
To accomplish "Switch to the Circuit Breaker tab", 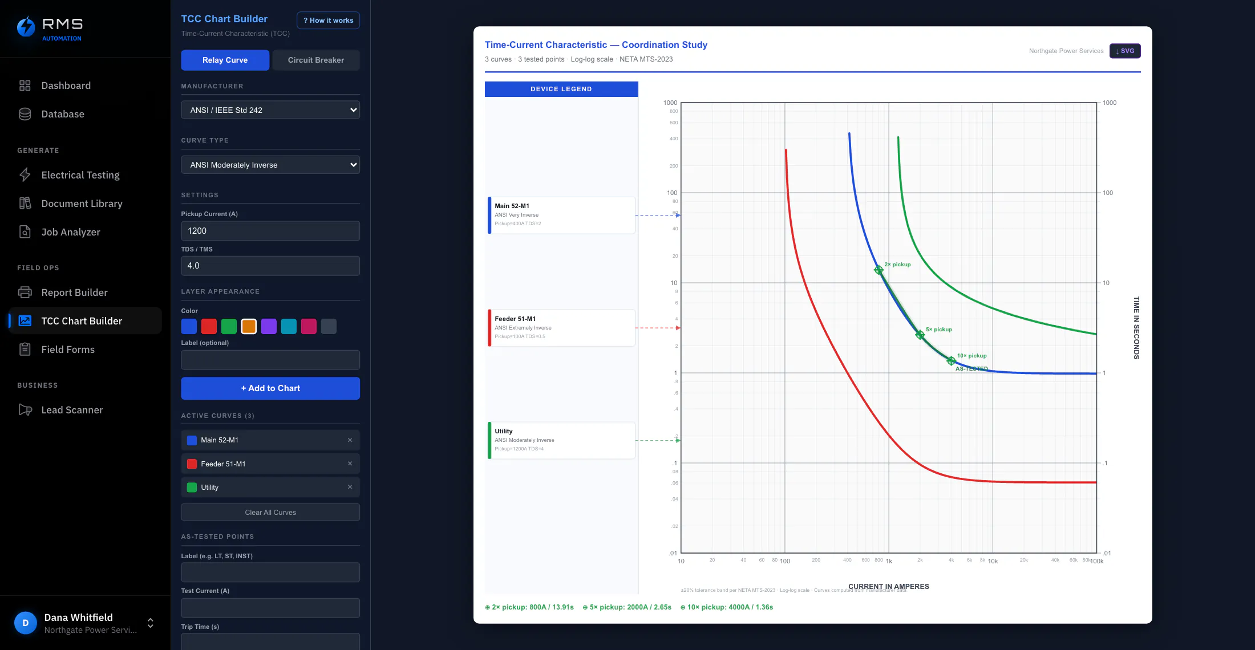I will 316,60.
